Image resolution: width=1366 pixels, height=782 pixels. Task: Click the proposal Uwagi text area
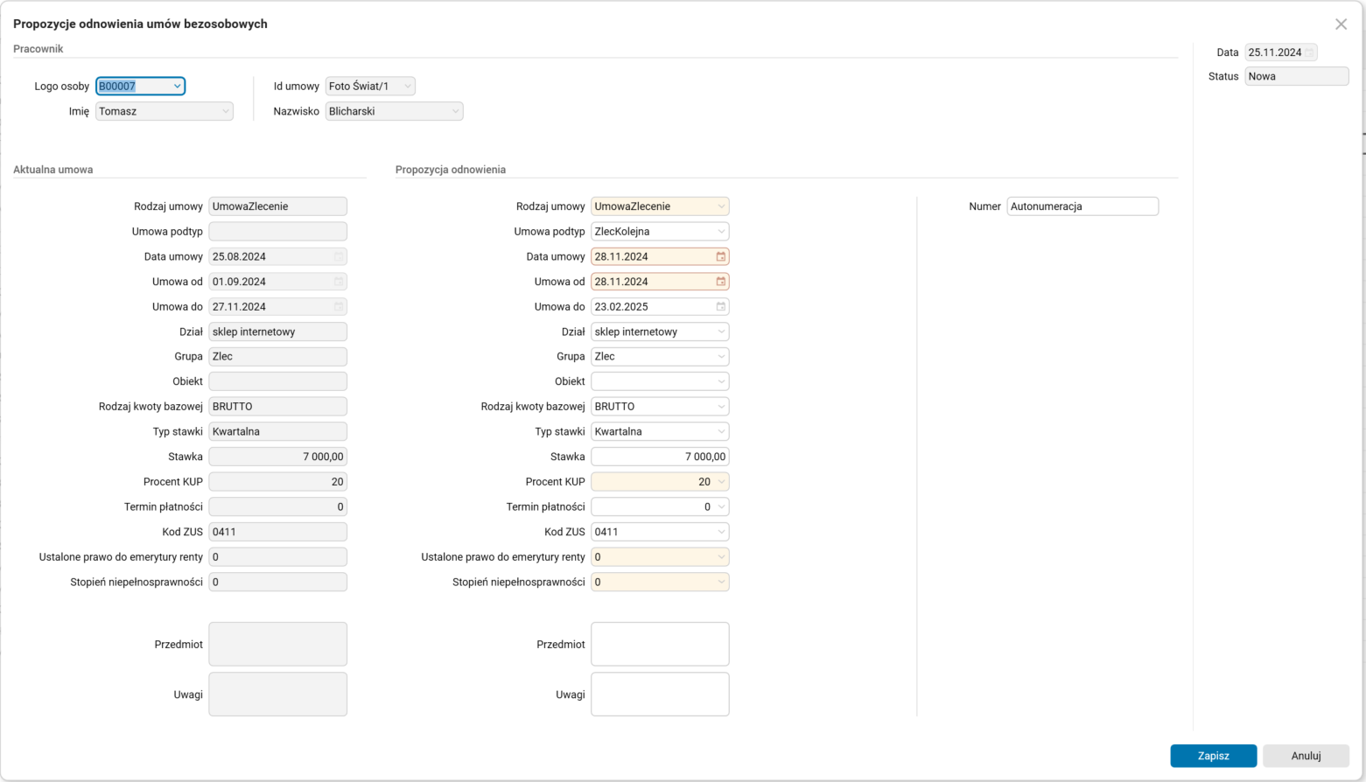click(659, 694)
